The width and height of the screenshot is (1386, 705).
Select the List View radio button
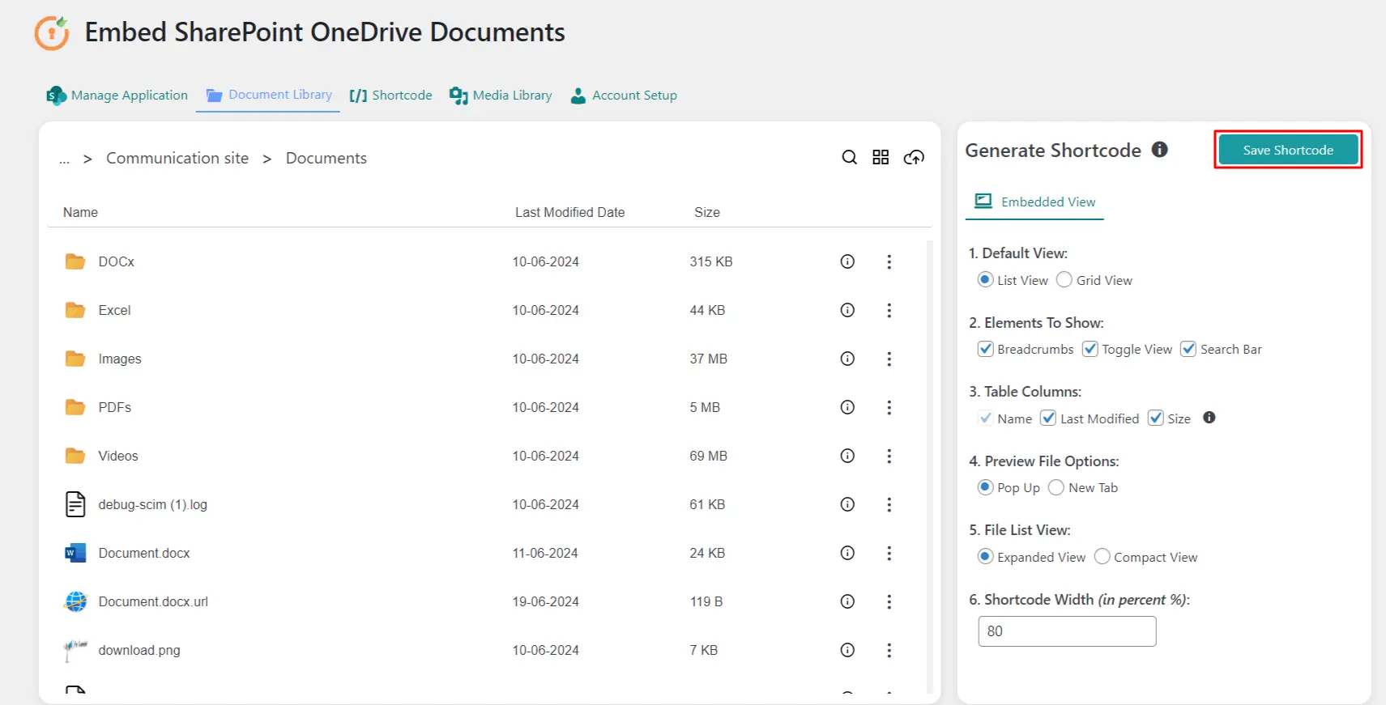tap(985, 279)
